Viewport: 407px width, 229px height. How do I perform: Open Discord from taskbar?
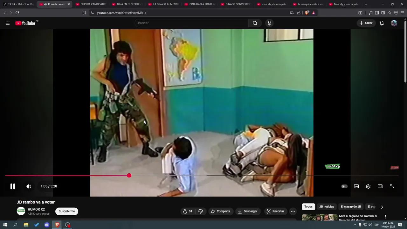pyautogui.click(x=47, y=225)
